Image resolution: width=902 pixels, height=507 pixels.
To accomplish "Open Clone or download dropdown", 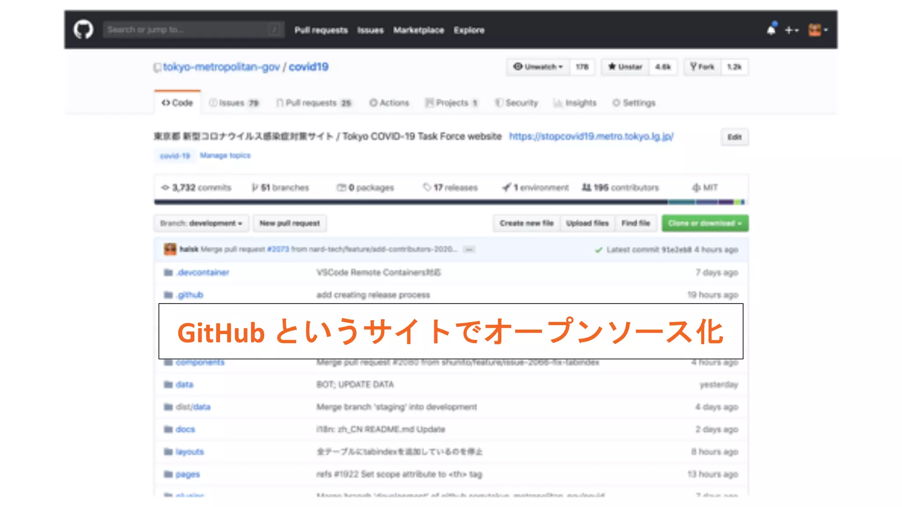I will [x=705, y=223].
